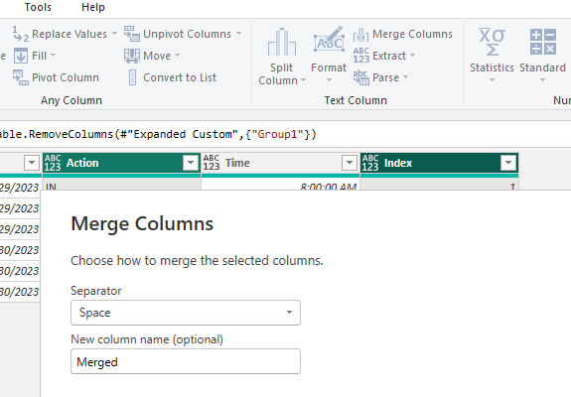The height and width of the screenshot is (397, 571).
Task: Click the Parse icon
Action: (x=360, y=77)
